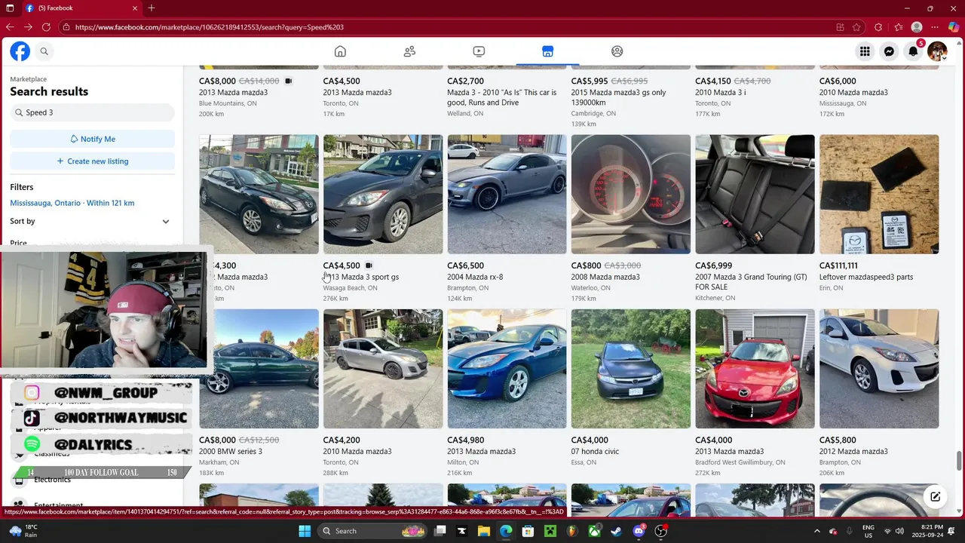
Task: Open Discord from the taskbar
Action: pos(639,531)
